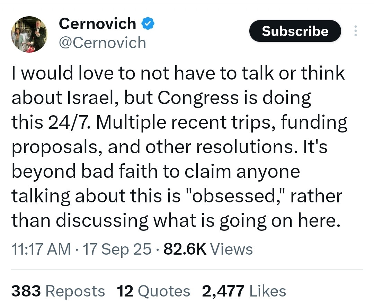Click the blue verified badge
The image size is (374, 301).
(x=147, y=24)
